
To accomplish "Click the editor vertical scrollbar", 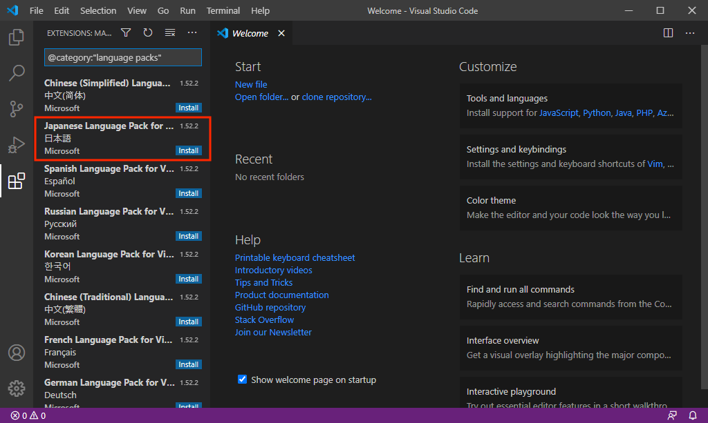I will coord(705,216).
